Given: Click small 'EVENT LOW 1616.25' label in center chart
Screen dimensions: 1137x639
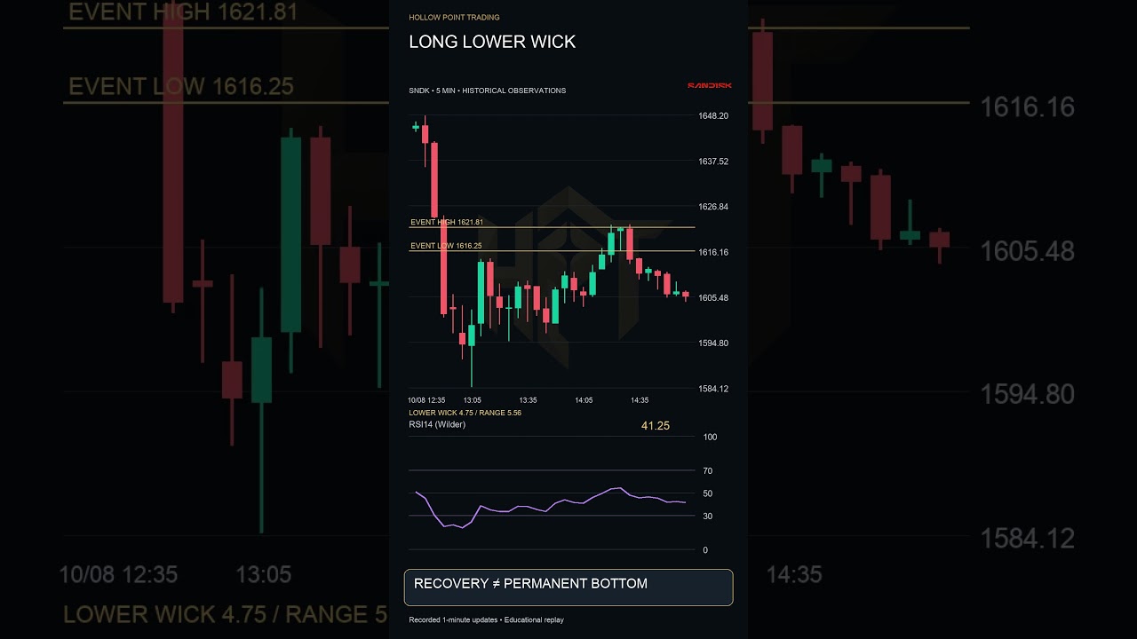Looking at the screenshot, I should (446, 246).
